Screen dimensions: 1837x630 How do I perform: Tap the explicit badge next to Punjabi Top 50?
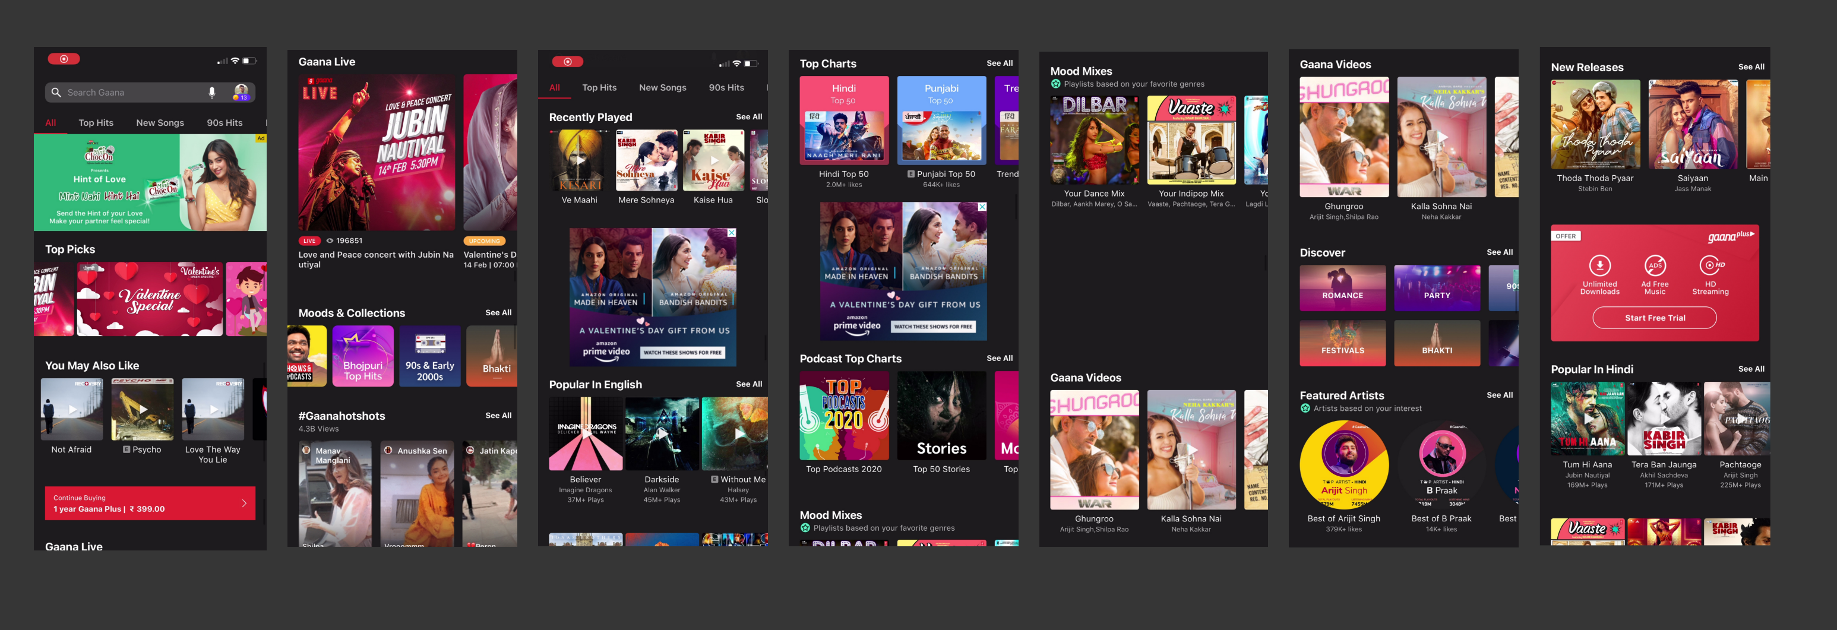(910, 174)
